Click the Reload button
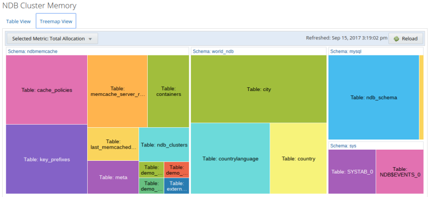 (406, 38)
